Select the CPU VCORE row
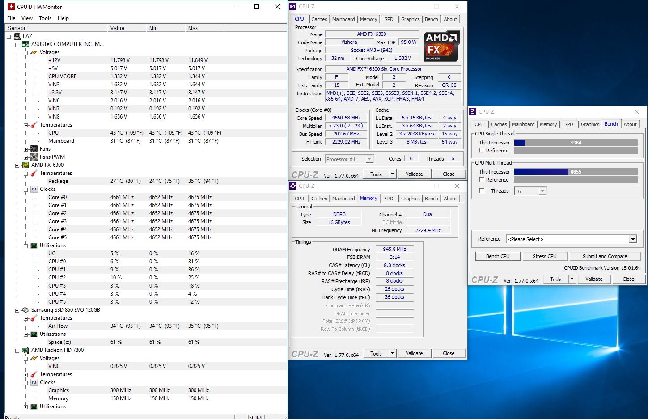 tap(146, 76)
